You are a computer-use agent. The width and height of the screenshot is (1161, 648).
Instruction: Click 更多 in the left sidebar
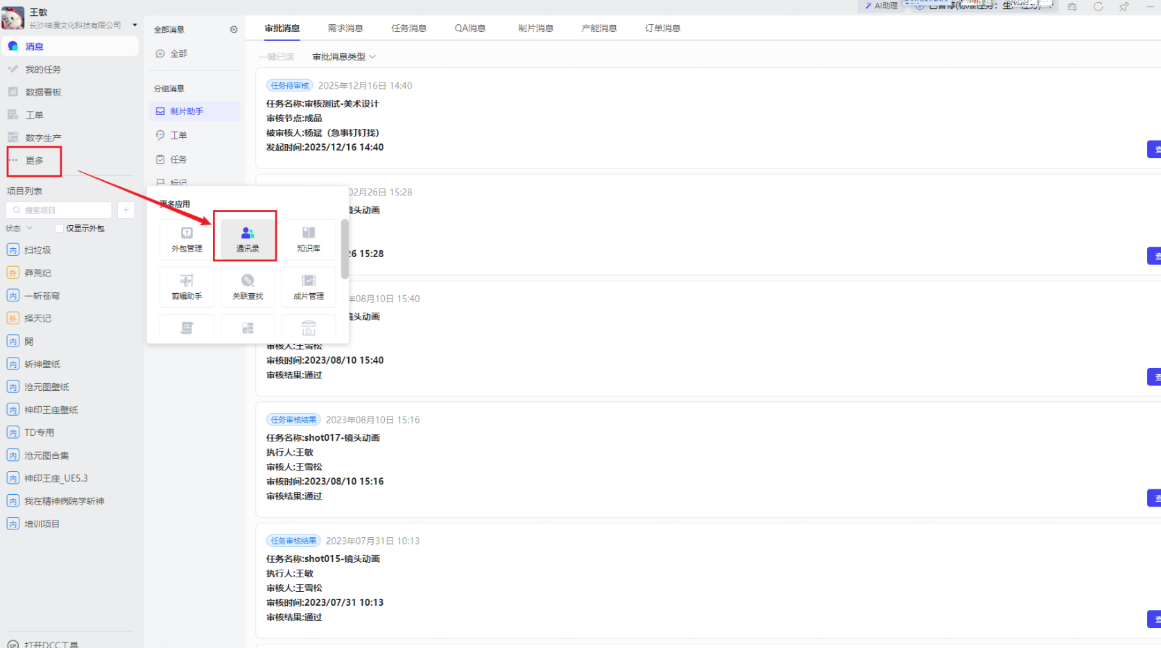[34, 161]
